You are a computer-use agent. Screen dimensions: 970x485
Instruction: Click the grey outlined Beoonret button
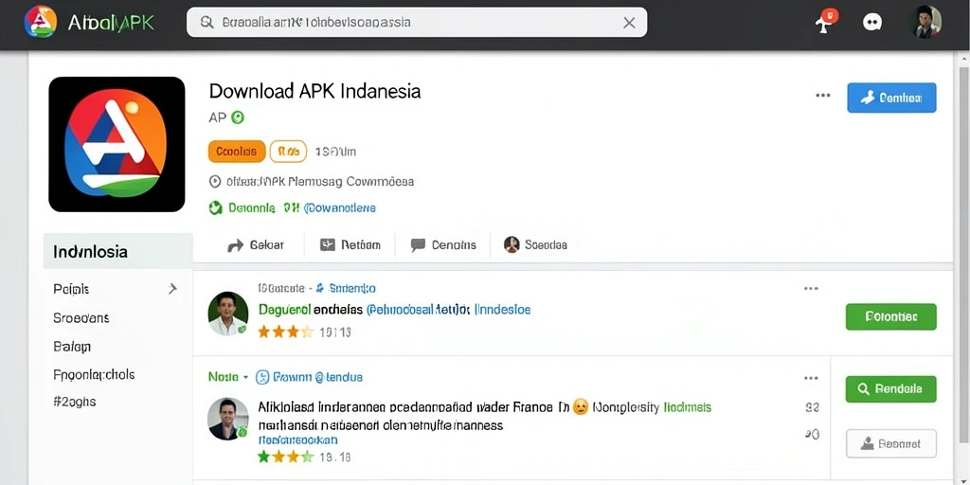pyautogui.click(x=890, y=443)
